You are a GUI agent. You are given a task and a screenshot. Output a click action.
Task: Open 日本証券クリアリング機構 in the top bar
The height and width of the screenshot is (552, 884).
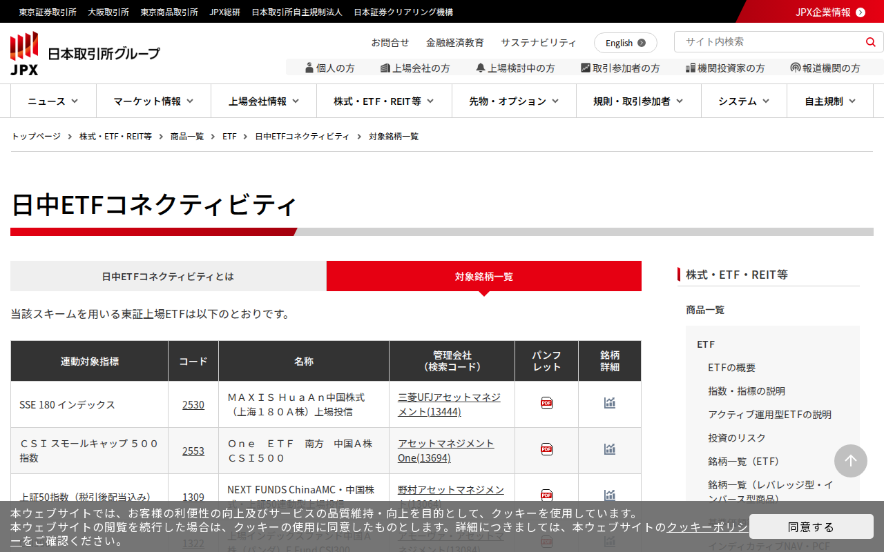tap(403, 12)
